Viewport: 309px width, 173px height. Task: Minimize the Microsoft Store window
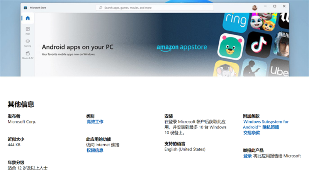click(x=265, y=6)
